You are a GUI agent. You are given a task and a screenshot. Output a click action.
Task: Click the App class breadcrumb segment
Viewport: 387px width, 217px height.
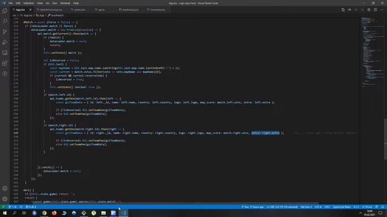pyautogui.click(x=40, y=15)
